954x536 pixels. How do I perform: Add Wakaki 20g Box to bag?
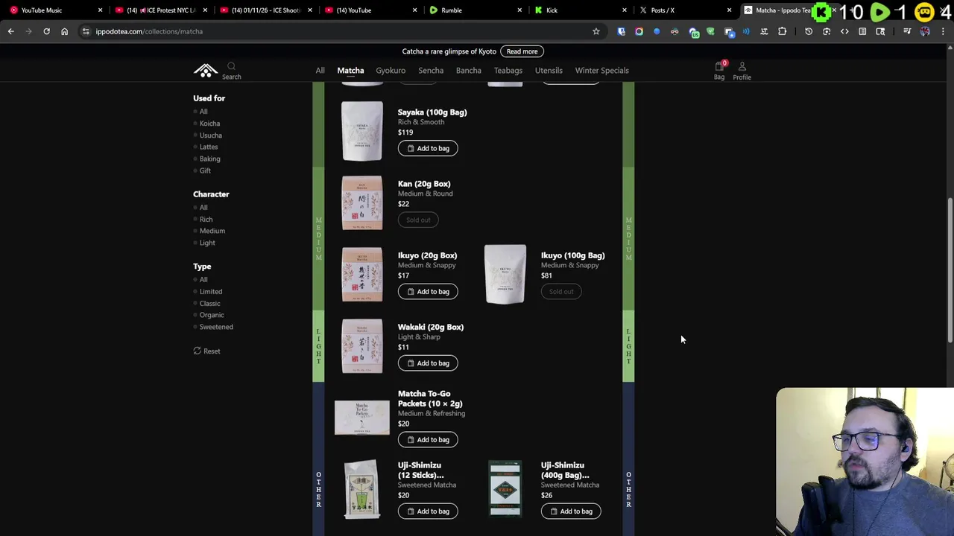tap(428, 363)
